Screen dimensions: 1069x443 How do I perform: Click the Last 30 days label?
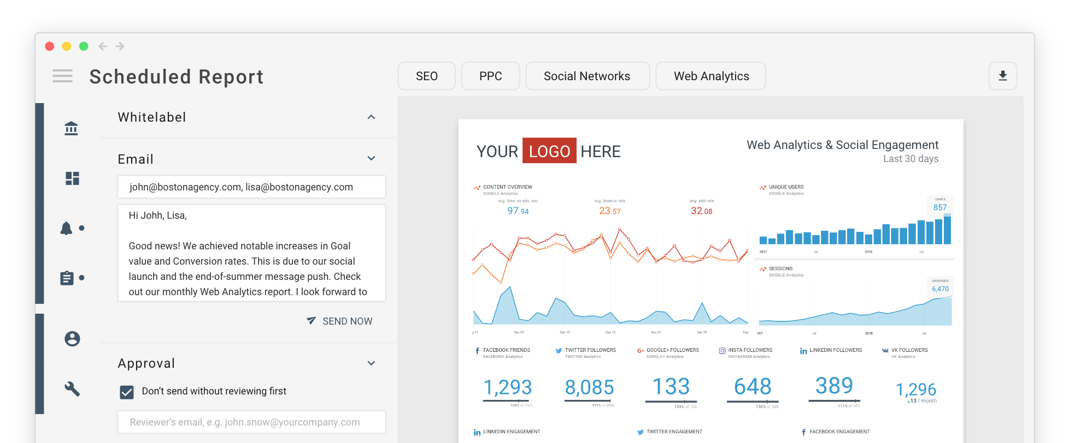pos(911,159)
